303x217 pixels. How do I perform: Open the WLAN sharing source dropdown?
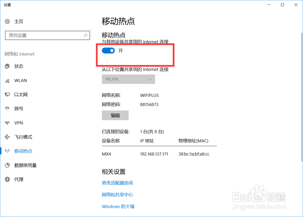click(128, 79)
